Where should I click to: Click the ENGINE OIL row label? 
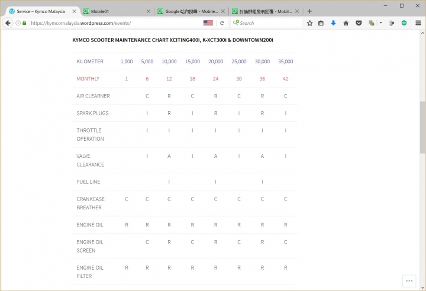(90, 225)
